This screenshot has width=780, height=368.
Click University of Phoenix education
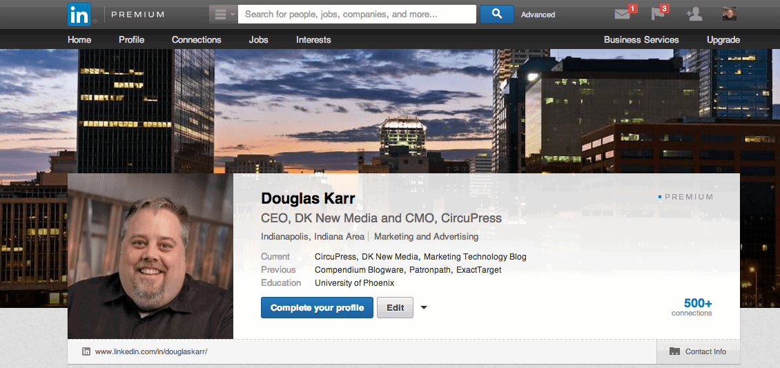coord(354,283)
